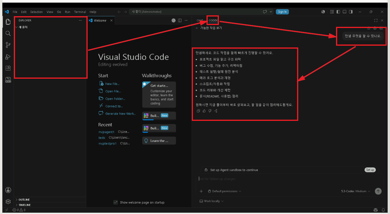The height and width of the screenshot is (214, 390).
Task: Open the Manage gear icon
Action: point(8,202)
